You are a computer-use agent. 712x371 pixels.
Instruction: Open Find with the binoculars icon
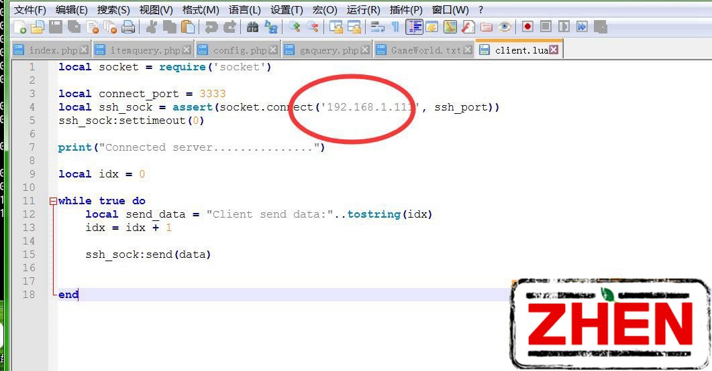click(252, 27)
